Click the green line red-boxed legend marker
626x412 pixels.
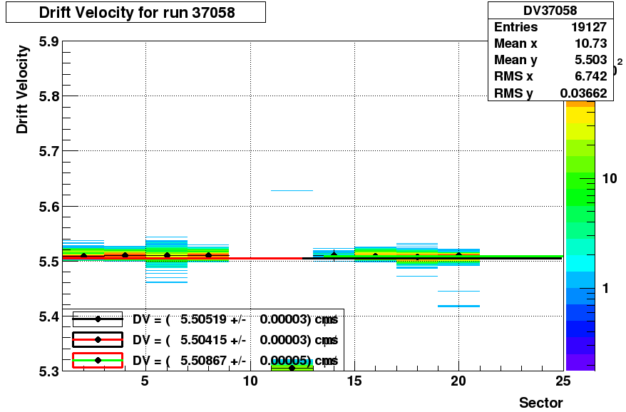[98, 361]
